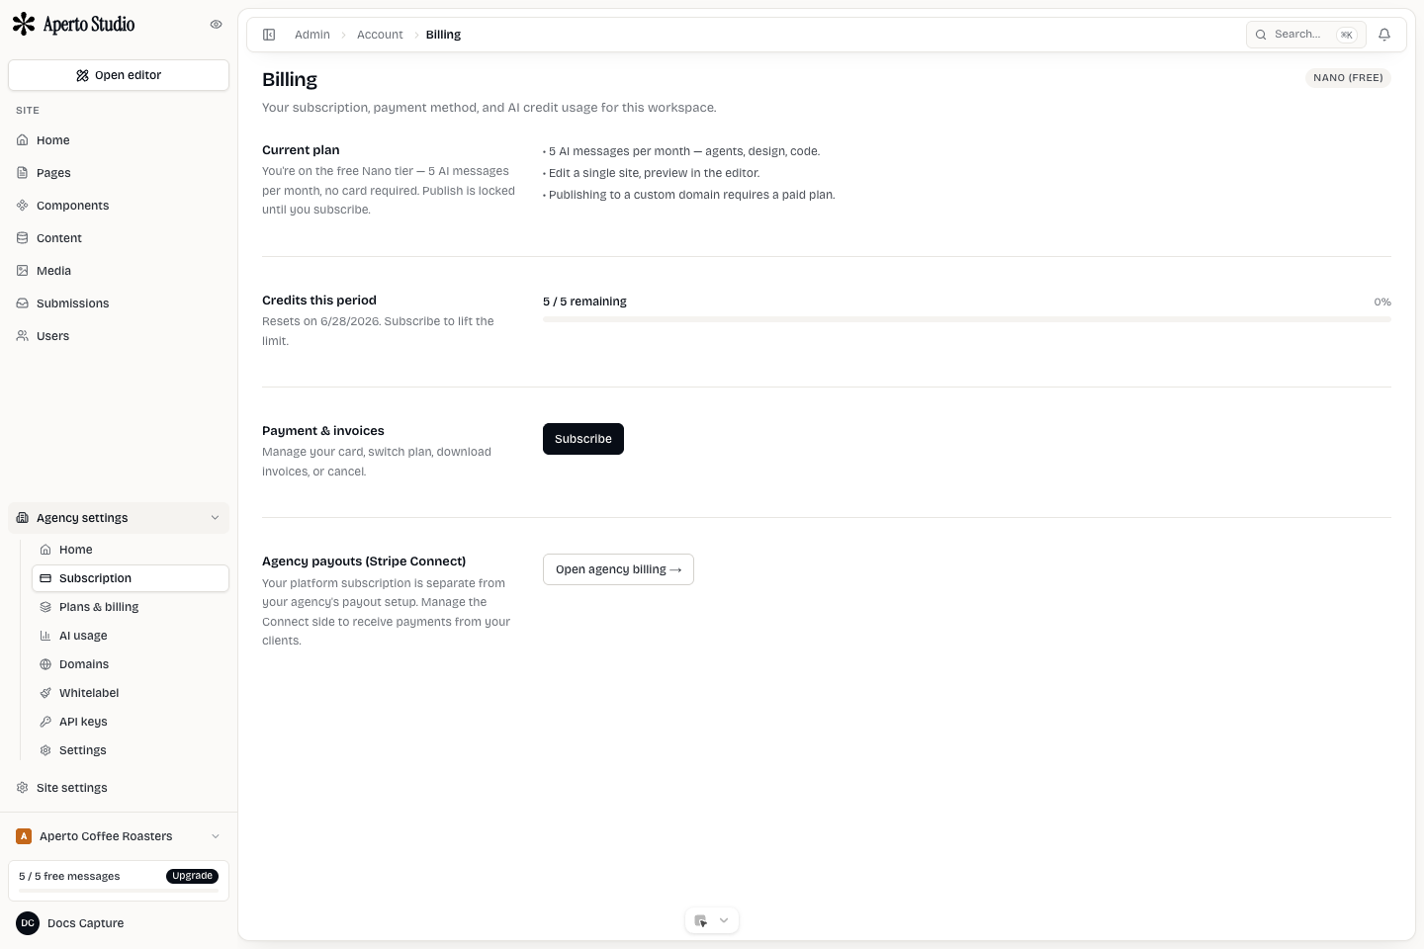Open the Components section
1424x949 pixels.
coord(119,206)
